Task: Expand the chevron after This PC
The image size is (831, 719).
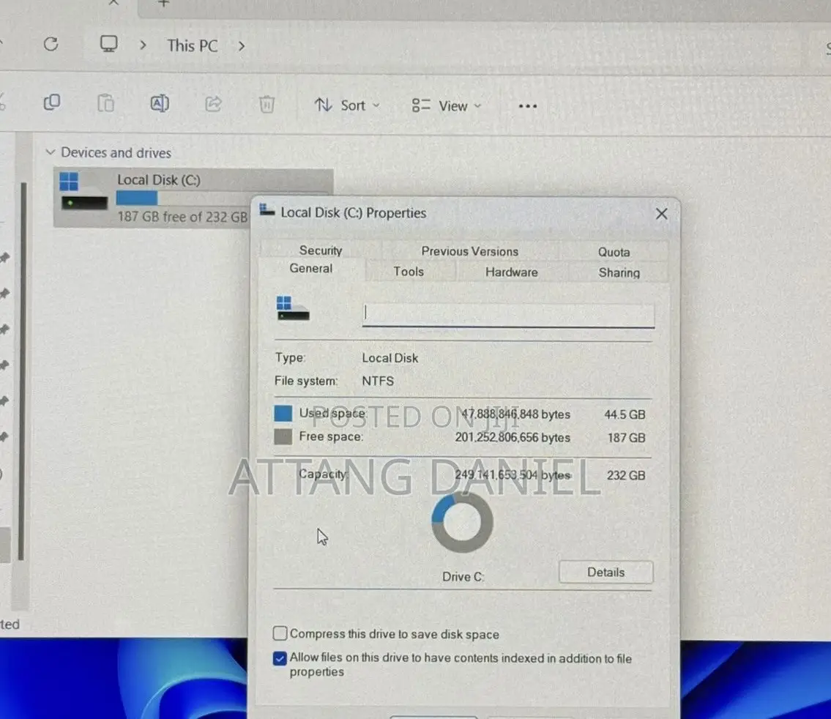Action: point(241,45)
